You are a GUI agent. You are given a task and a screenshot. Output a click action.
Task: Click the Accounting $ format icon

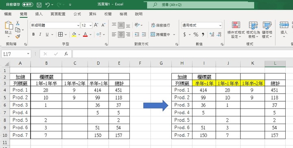[x=185, y=34]
